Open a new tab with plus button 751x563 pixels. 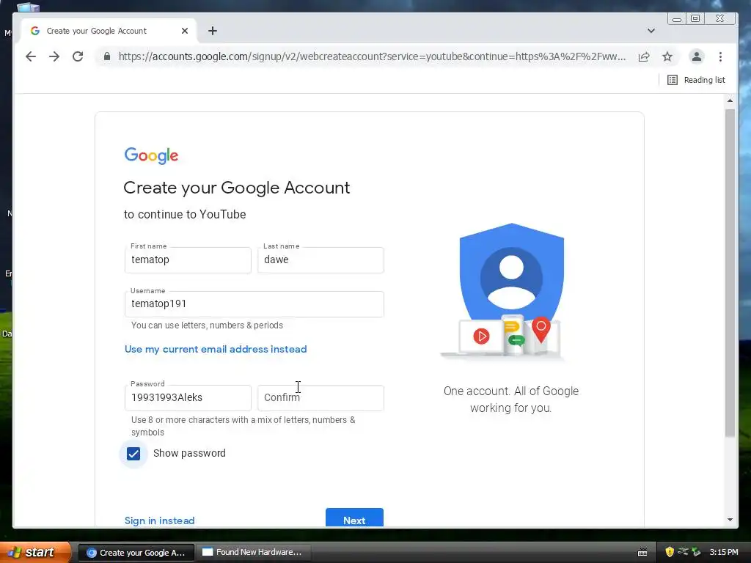tap(213, 31)
